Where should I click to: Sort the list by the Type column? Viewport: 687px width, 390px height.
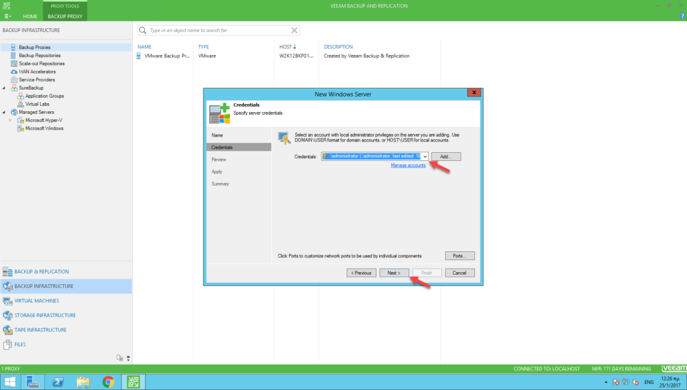click(x=204, y=47)
